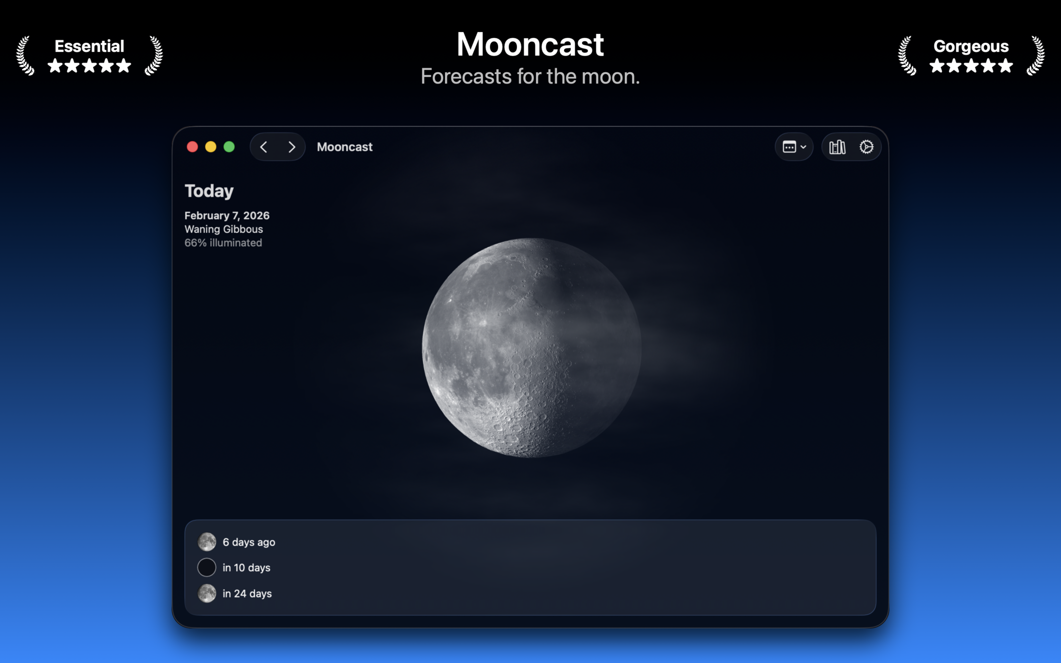Go back using the left chevron button
Viewport: 1061px width, 663px height.
(264, 147)
